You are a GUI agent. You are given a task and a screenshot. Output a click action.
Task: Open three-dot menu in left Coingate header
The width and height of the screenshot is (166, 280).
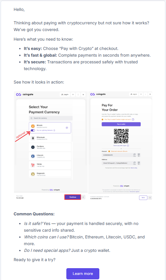78,94
